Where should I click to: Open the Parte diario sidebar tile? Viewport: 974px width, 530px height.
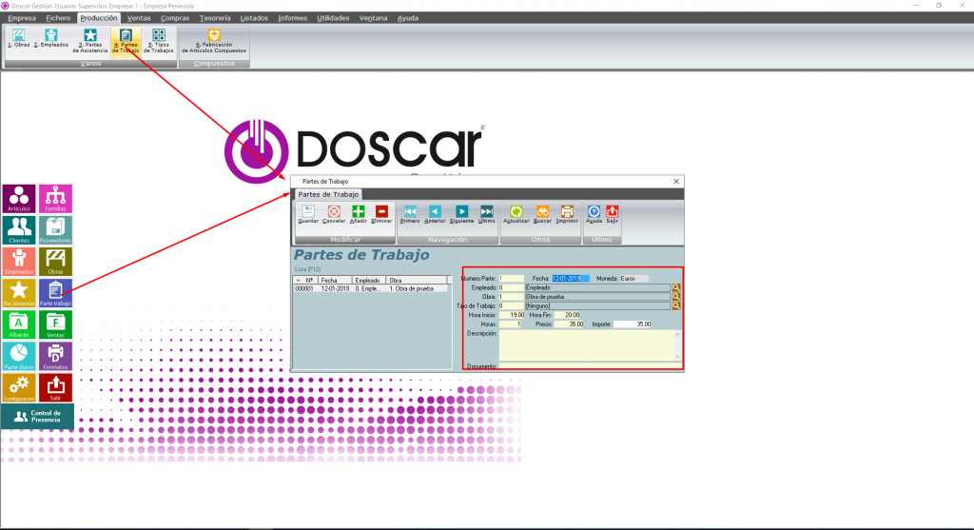19,357
